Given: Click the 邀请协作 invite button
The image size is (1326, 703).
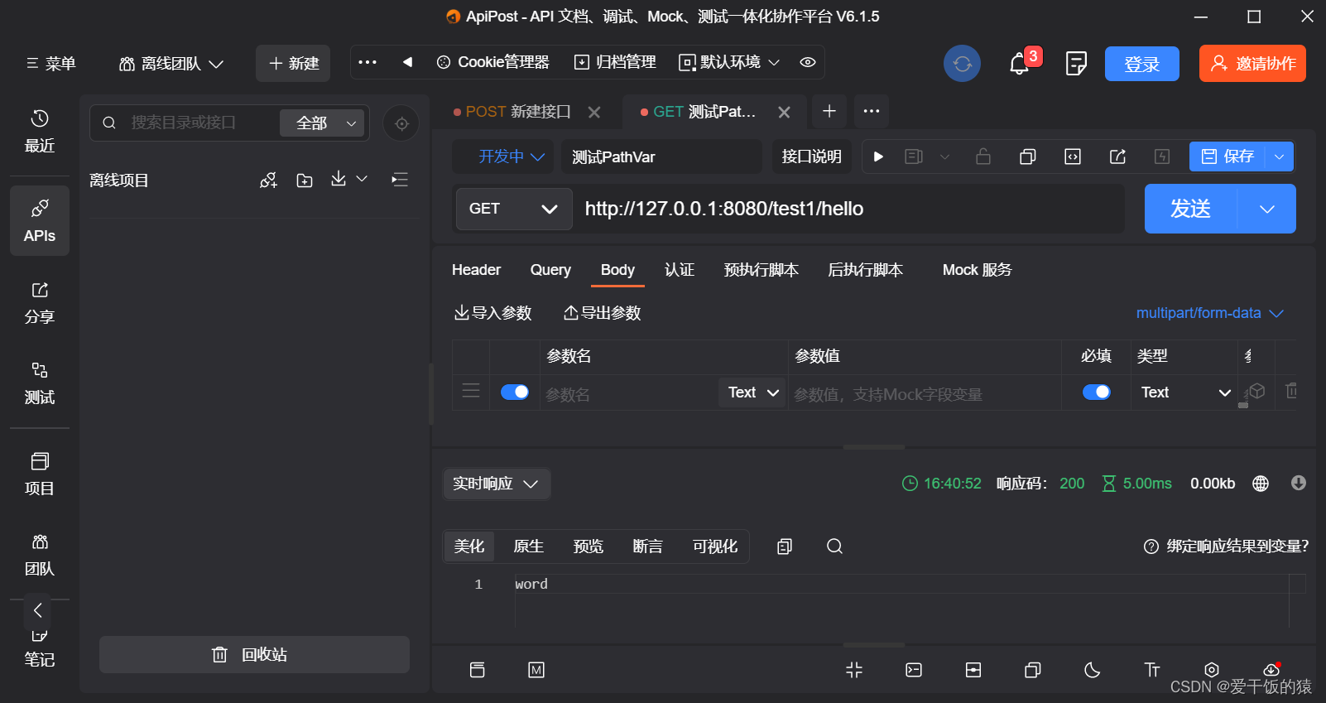Looking at the screenshot, I should (1252, 64).
